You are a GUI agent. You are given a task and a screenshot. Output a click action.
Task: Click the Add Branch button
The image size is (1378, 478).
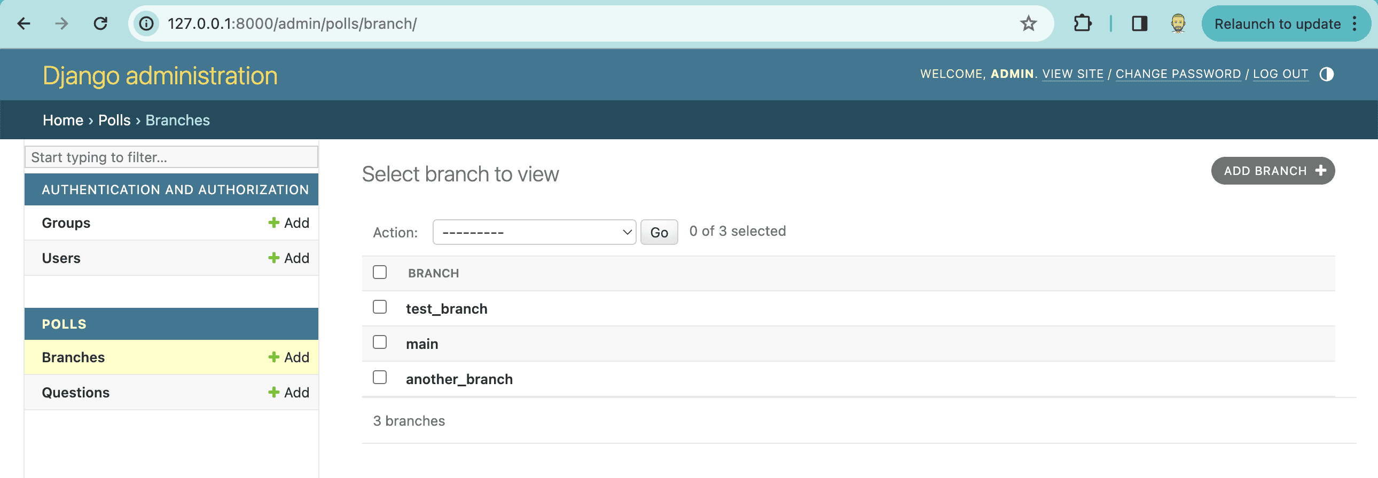point(1273,171)
